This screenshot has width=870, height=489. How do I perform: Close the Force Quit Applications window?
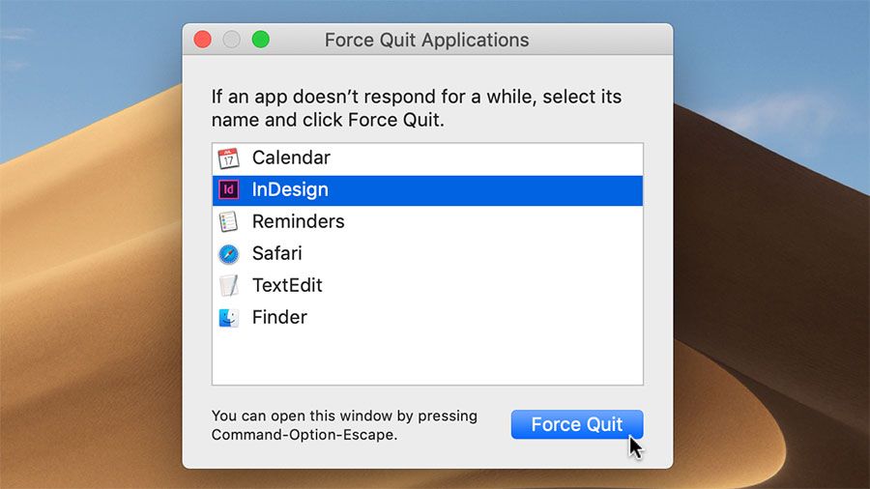[x=202, y=40]
